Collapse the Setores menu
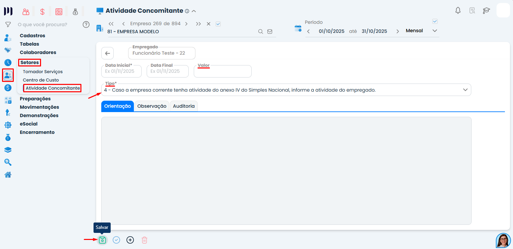The height and width of the screenshot is (249, 513). point(30,62)
